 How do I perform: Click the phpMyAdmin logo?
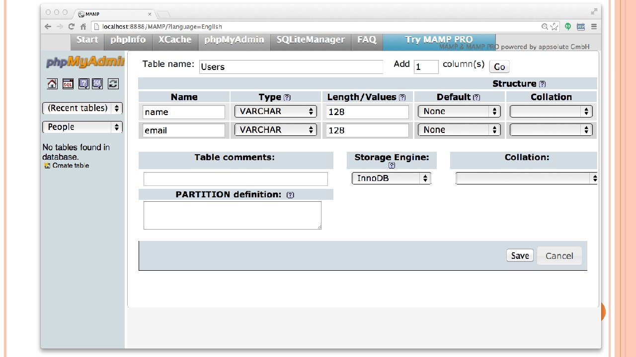[x=85, y=62]
